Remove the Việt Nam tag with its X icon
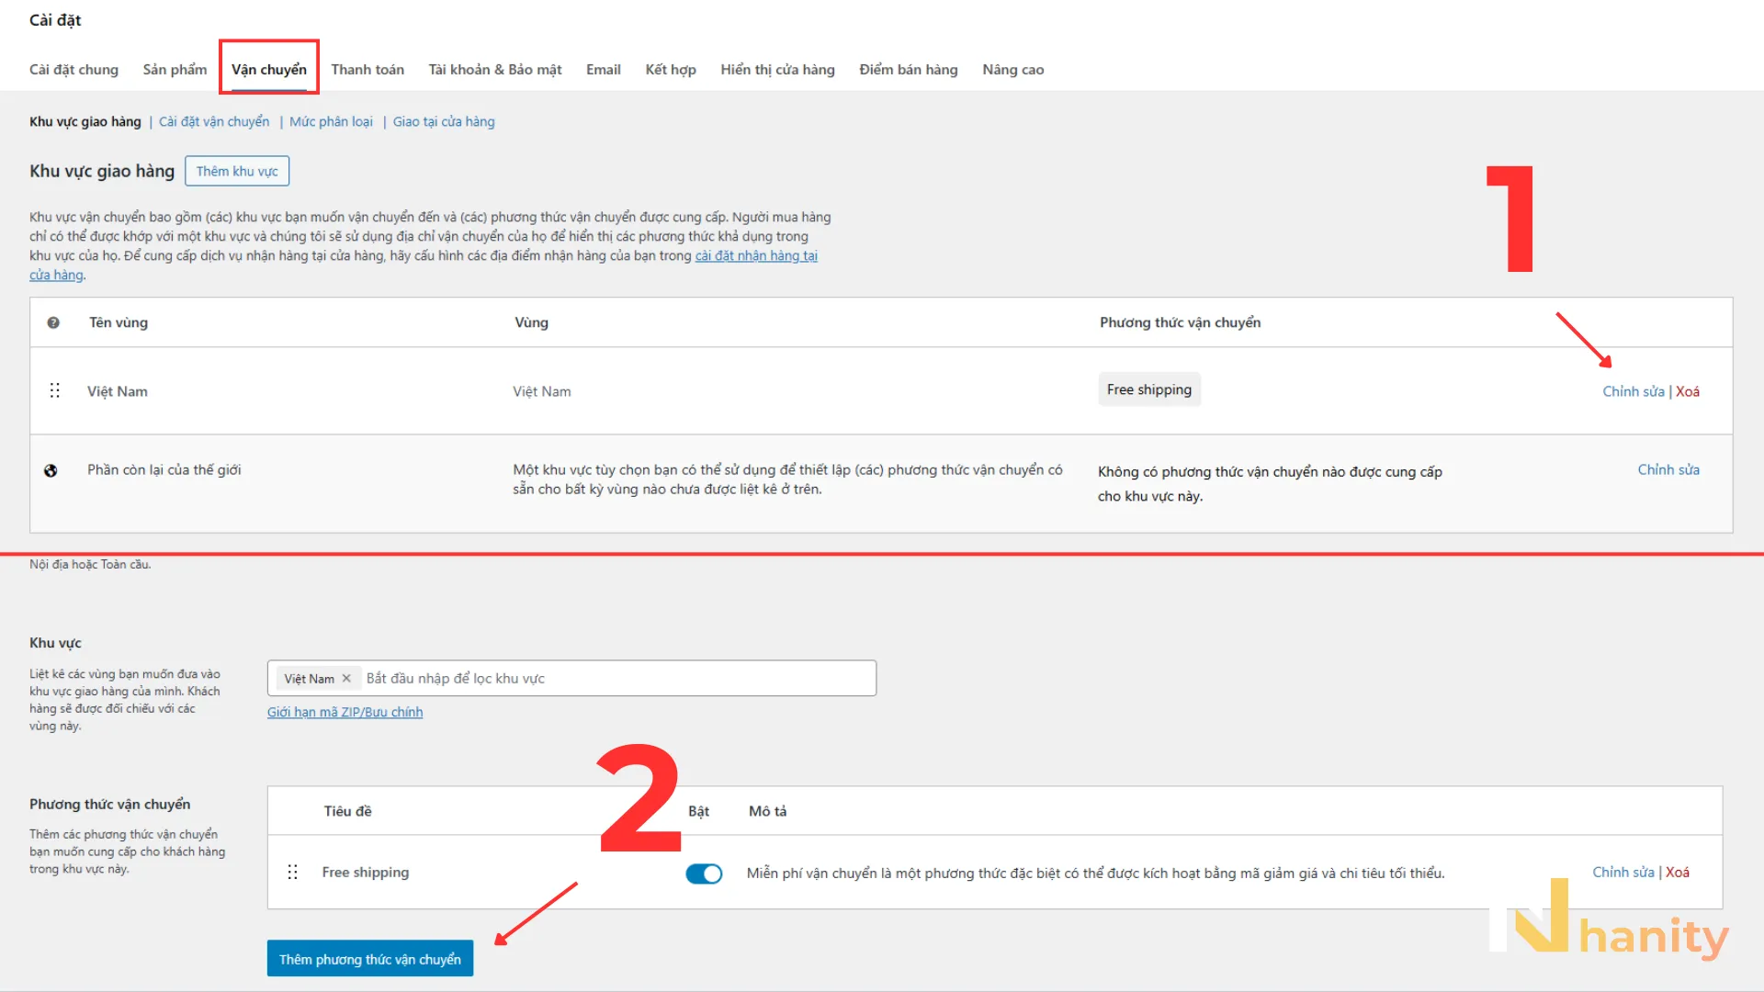The width and height of the screenshot is (1764, 992). pyautogui.click(x=346, y=679)
